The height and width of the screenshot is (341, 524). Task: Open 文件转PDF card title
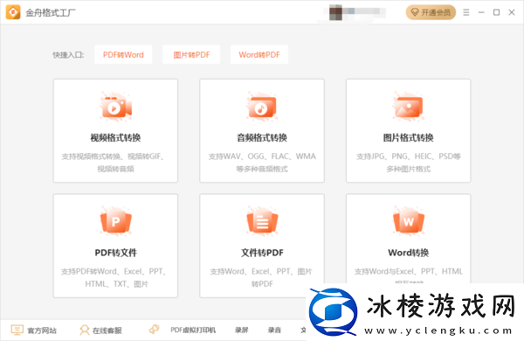[262, 253]
